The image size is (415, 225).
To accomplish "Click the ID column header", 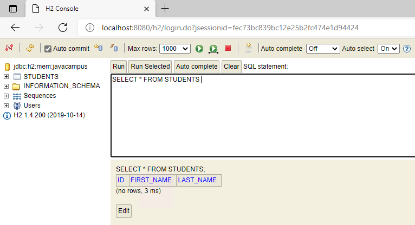I will click(121, 180).
